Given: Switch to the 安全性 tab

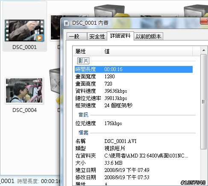Looking at the screenshot, I should (97, 37).
